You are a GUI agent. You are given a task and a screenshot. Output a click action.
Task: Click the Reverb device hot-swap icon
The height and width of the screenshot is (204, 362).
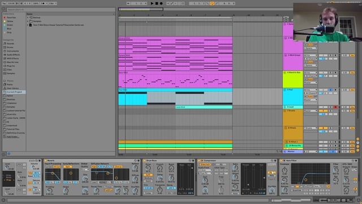tap(135, 160)
